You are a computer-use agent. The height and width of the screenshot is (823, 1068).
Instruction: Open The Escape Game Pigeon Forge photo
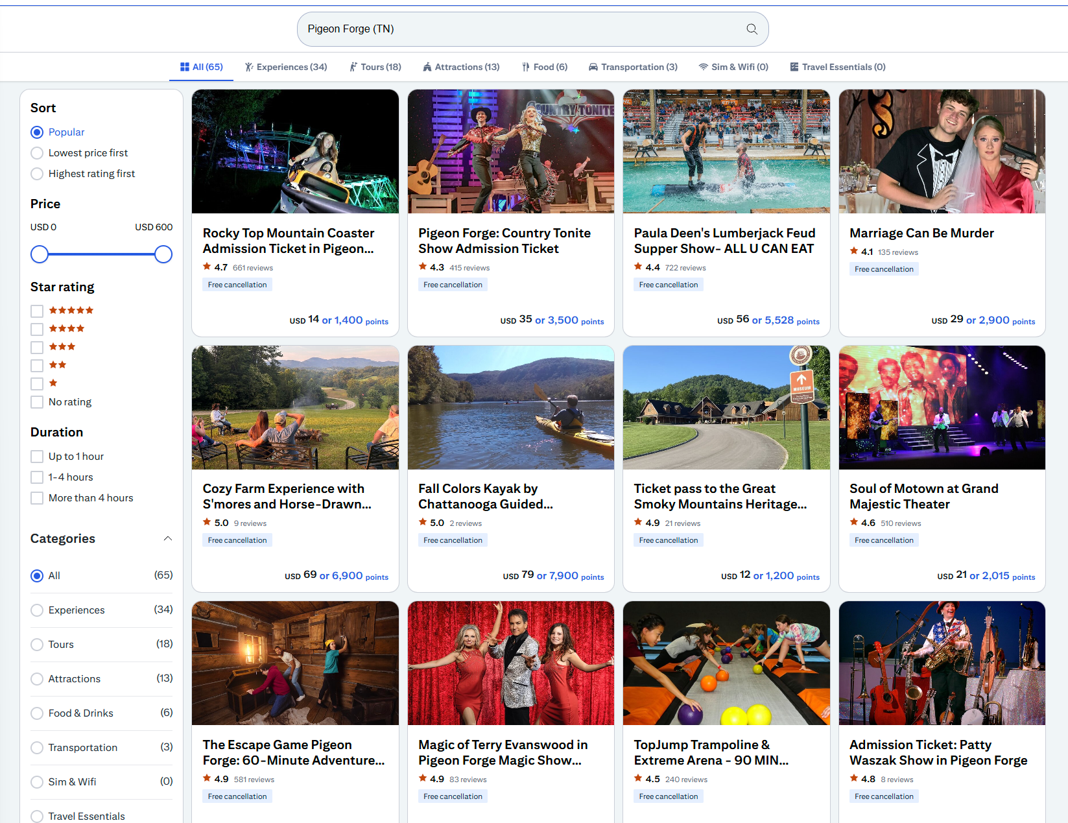click(295, 663)
